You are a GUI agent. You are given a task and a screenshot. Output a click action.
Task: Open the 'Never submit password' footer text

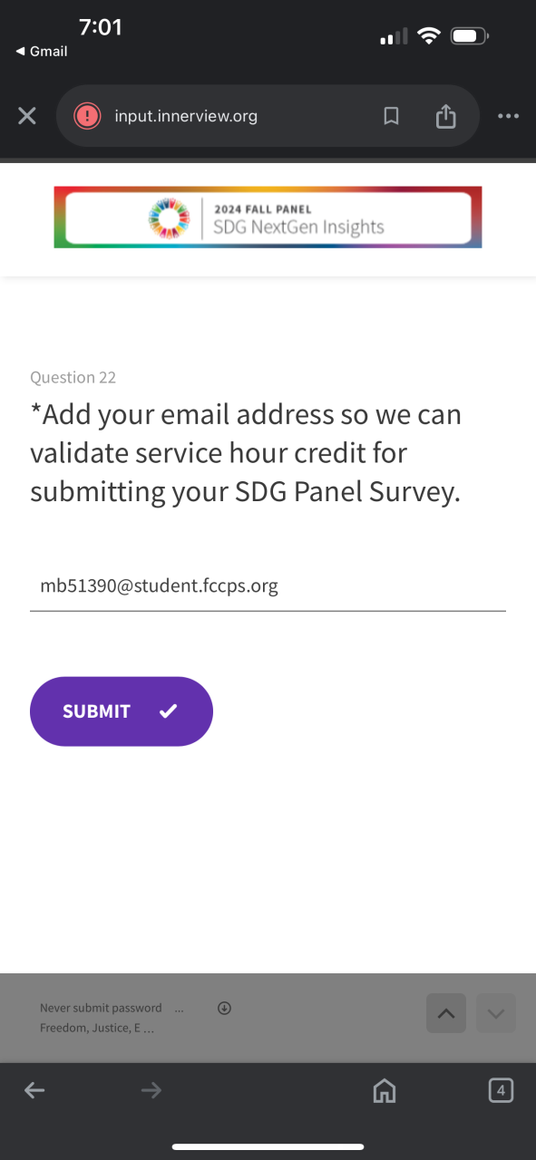tap(101, 1008)
